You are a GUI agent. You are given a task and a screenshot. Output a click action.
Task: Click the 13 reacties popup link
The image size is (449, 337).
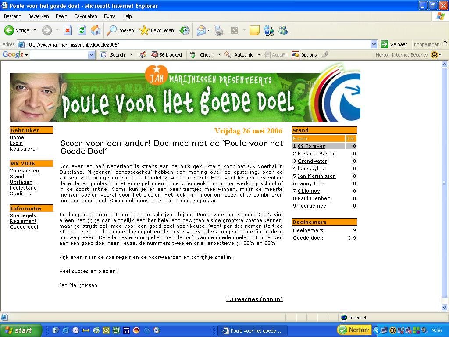[254, 299]
